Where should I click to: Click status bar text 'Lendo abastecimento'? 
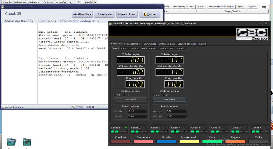(13, 107)
